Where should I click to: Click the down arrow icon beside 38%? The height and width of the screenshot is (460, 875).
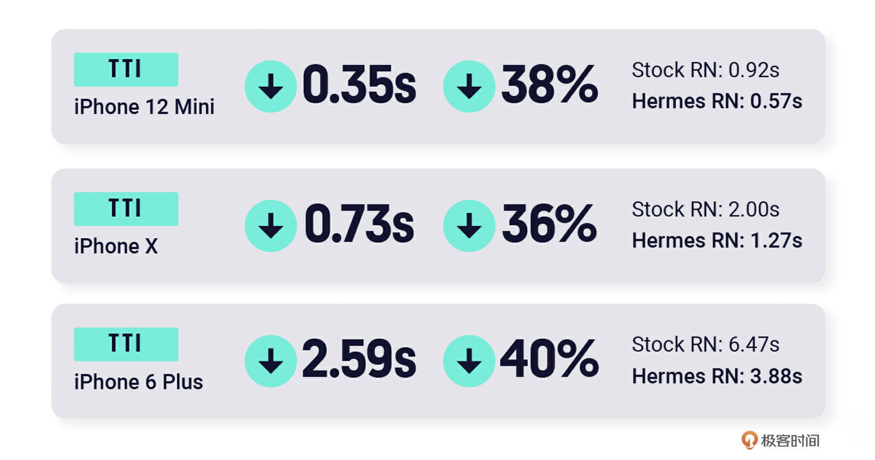[469, 86]
